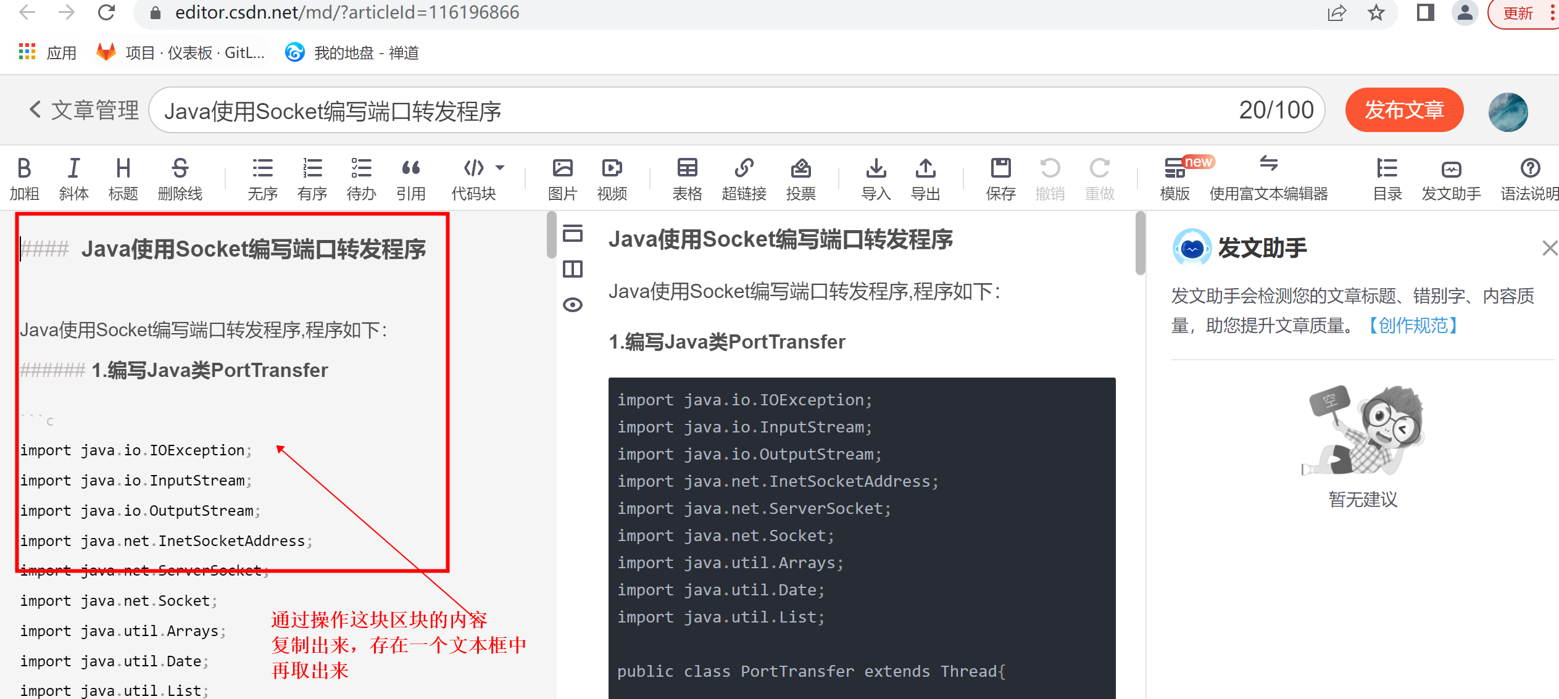
Task: Publish the article with 发布文章
Action: pyautogui.click(x=1404, y=110)
